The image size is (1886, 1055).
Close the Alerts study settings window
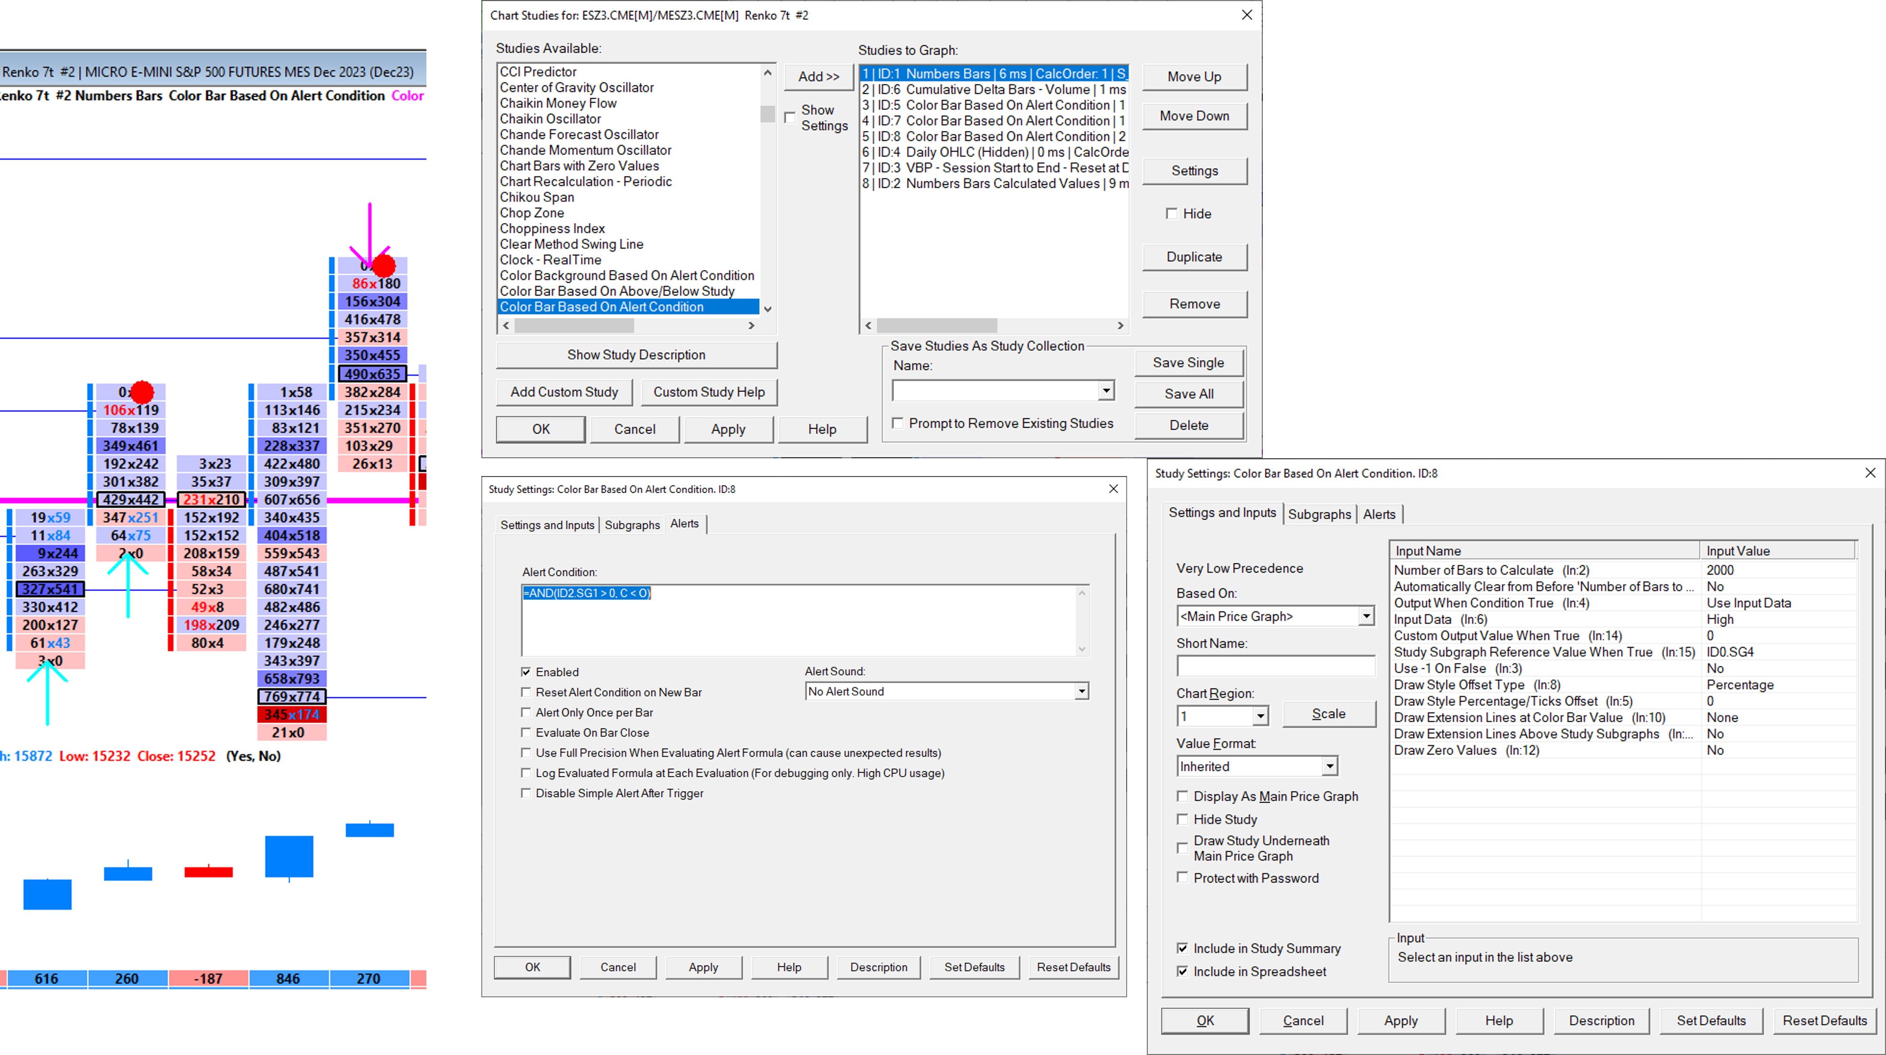(1113, 489)
